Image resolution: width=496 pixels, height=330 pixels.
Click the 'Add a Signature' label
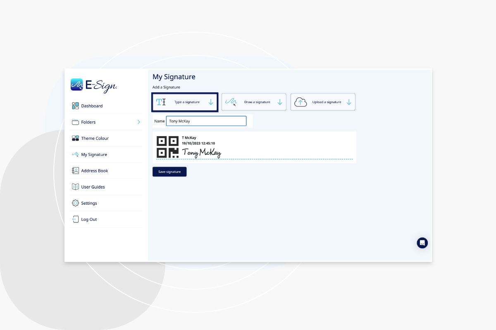pyautogui.click(x=166, y=87)
